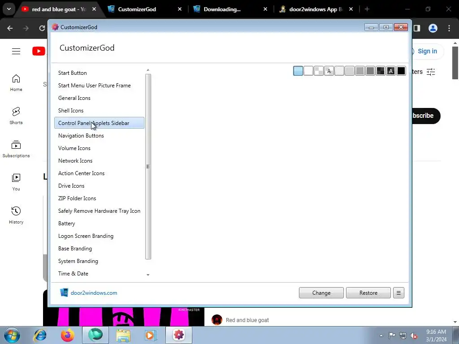Open the browser profile icon
The height and width of the screenshot is (344, 459).
tap(433, 28)
